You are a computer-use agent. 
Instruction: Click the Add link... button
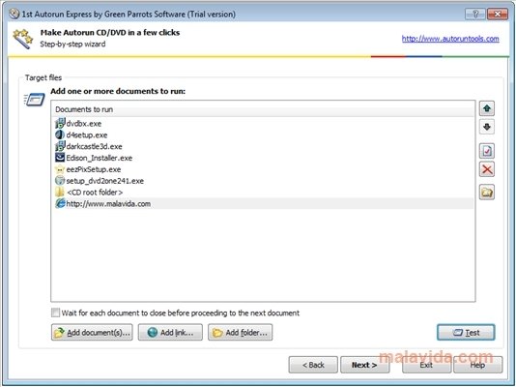click(170, 332)
